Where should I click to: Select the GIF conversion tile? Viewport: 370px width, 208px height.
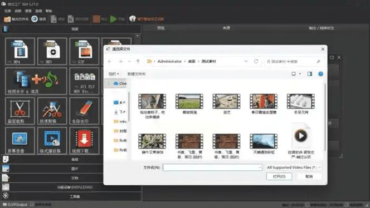(84, 51)
